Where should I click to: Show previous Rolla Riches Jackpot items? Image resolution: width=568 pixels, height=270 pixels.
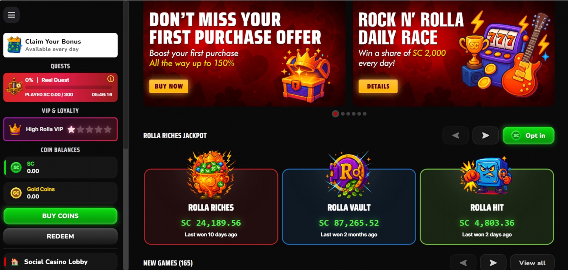click(456, 136)
